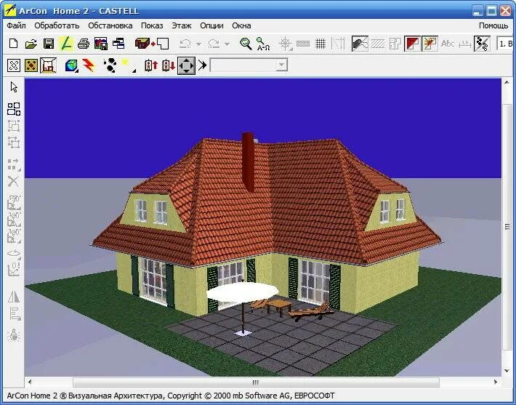Select the wireframe view mode icon

14,65
